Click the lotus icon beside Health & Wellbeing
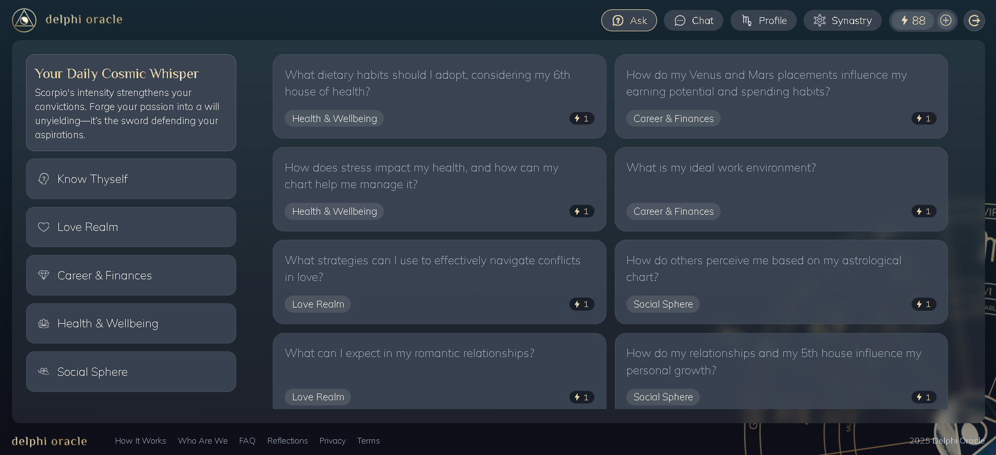The image size is (996, 455). click(x=44, y=323)
